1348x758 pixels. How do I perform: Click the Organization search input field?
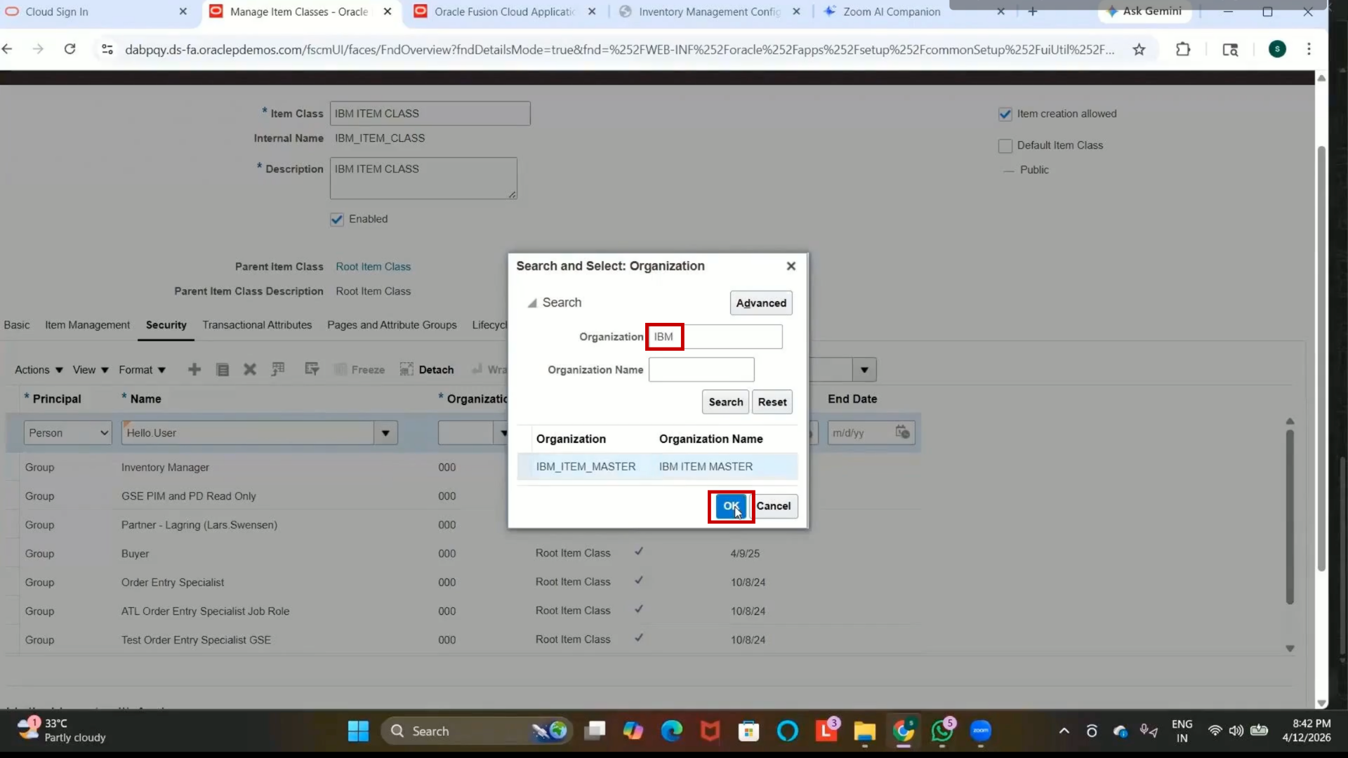pyautogui.click(x=715, y=337)
